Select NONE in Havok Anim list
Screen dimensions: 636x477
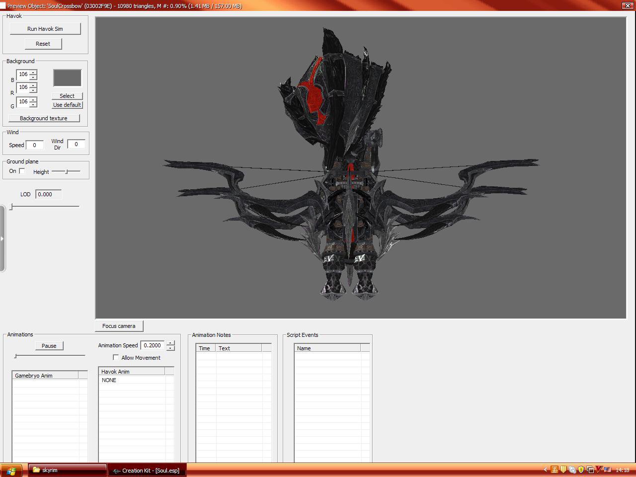109,380
